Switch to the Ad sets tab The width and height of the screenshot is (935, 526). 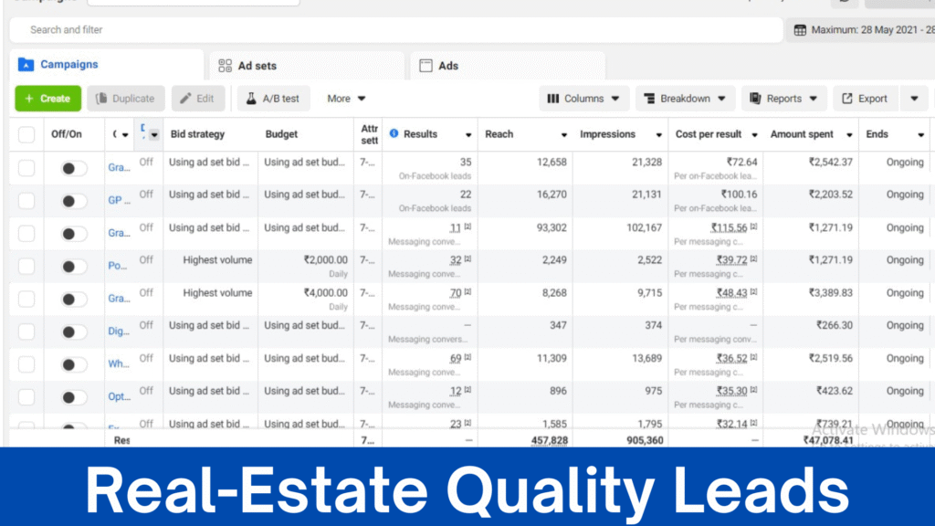(x=257, y=66)
